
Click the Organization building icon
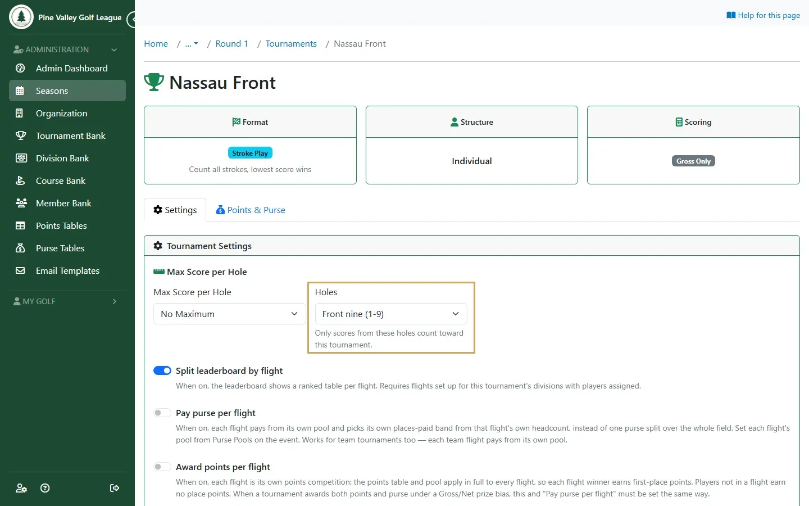[x=20, y=113]
